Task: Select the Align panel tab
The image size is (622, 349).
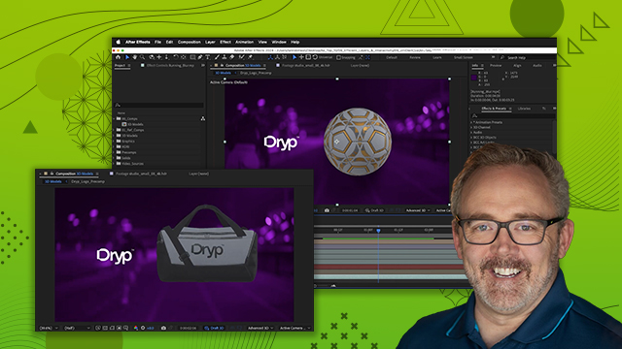Action: pyautogui.click(x=517, y=65)
